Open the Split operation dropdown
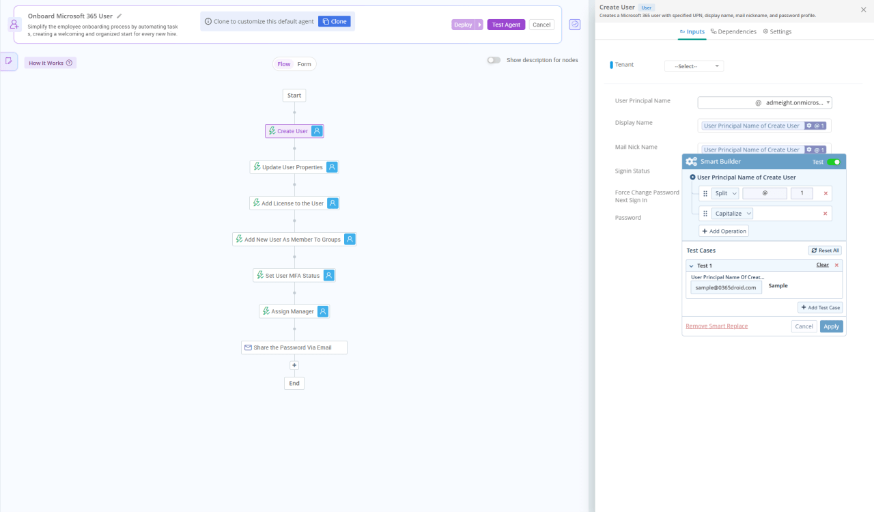Image resolution: width=874 pixels, height=512 pixels. 724,193
